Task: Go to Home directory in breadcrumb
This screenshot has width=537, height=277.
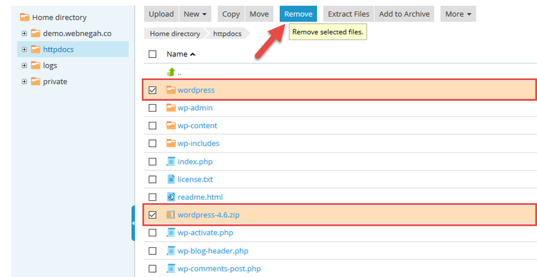Action: tap(175, 34)
